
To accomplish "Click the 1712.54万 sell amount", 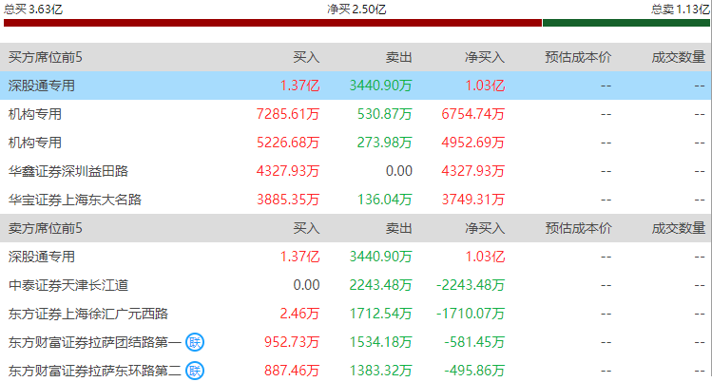I will [380, 314].
